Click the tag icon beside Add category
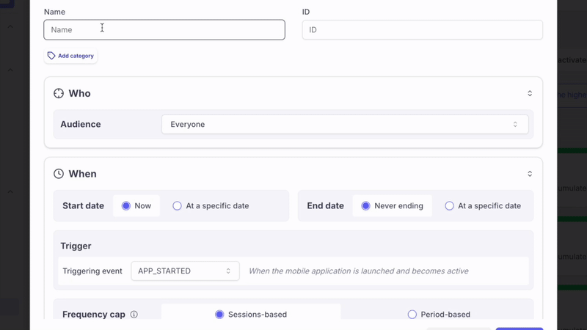This screenshot has width=587, height=330. [51, 56]
